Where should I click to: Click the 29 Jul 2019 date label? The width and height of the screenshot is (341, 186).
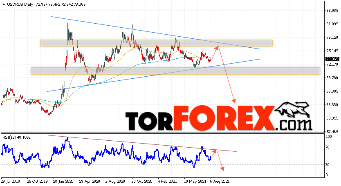(x=11, y=182)
